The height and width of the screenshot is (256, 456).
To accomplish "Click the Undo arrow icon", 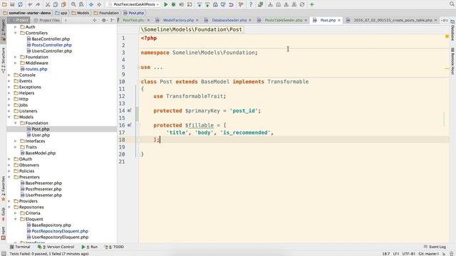I will (30, 4).
